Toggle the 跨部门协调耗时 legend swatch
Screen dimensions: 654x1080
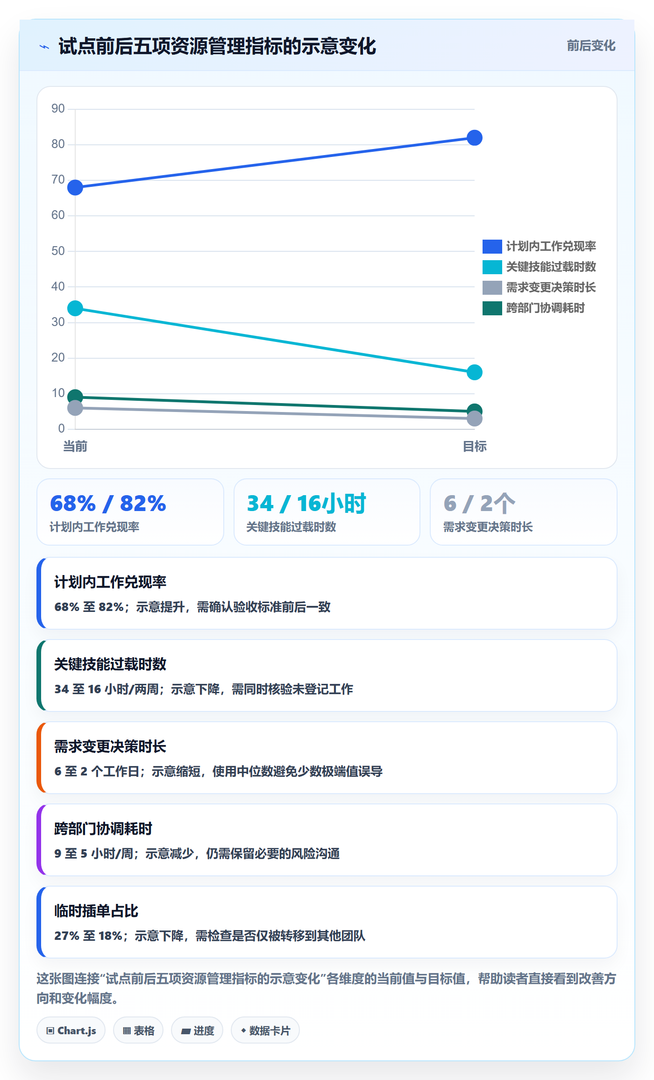click(492, 308)
